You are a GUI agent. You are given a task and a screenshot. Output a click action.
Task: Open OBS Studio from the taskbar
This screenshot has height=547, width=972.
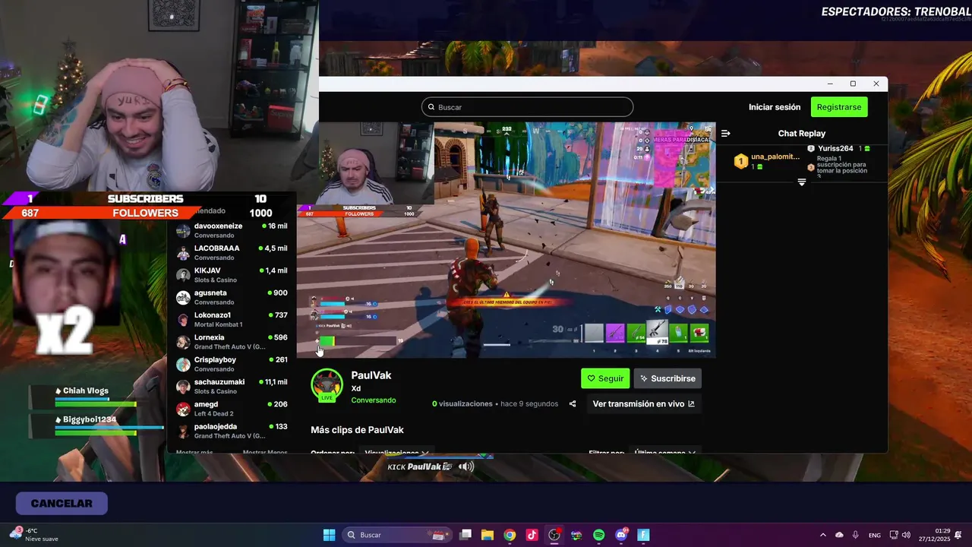pyautogui.click(x=554, y=535)
